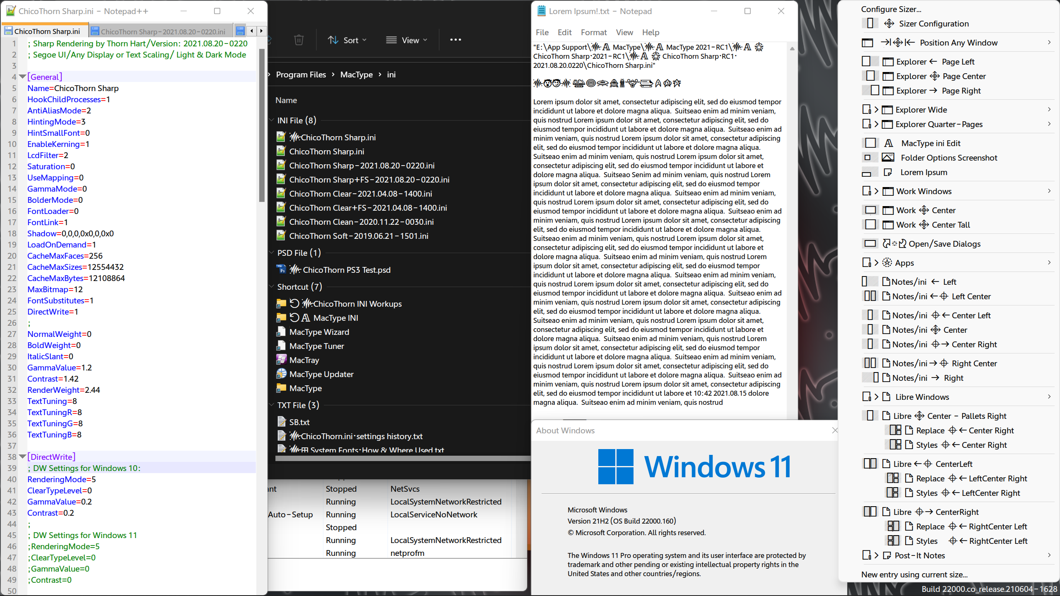1060x596 pixels.
Task: Click the Notepad file icon beside Lorem Ipsum title
Action: (541, 11)
